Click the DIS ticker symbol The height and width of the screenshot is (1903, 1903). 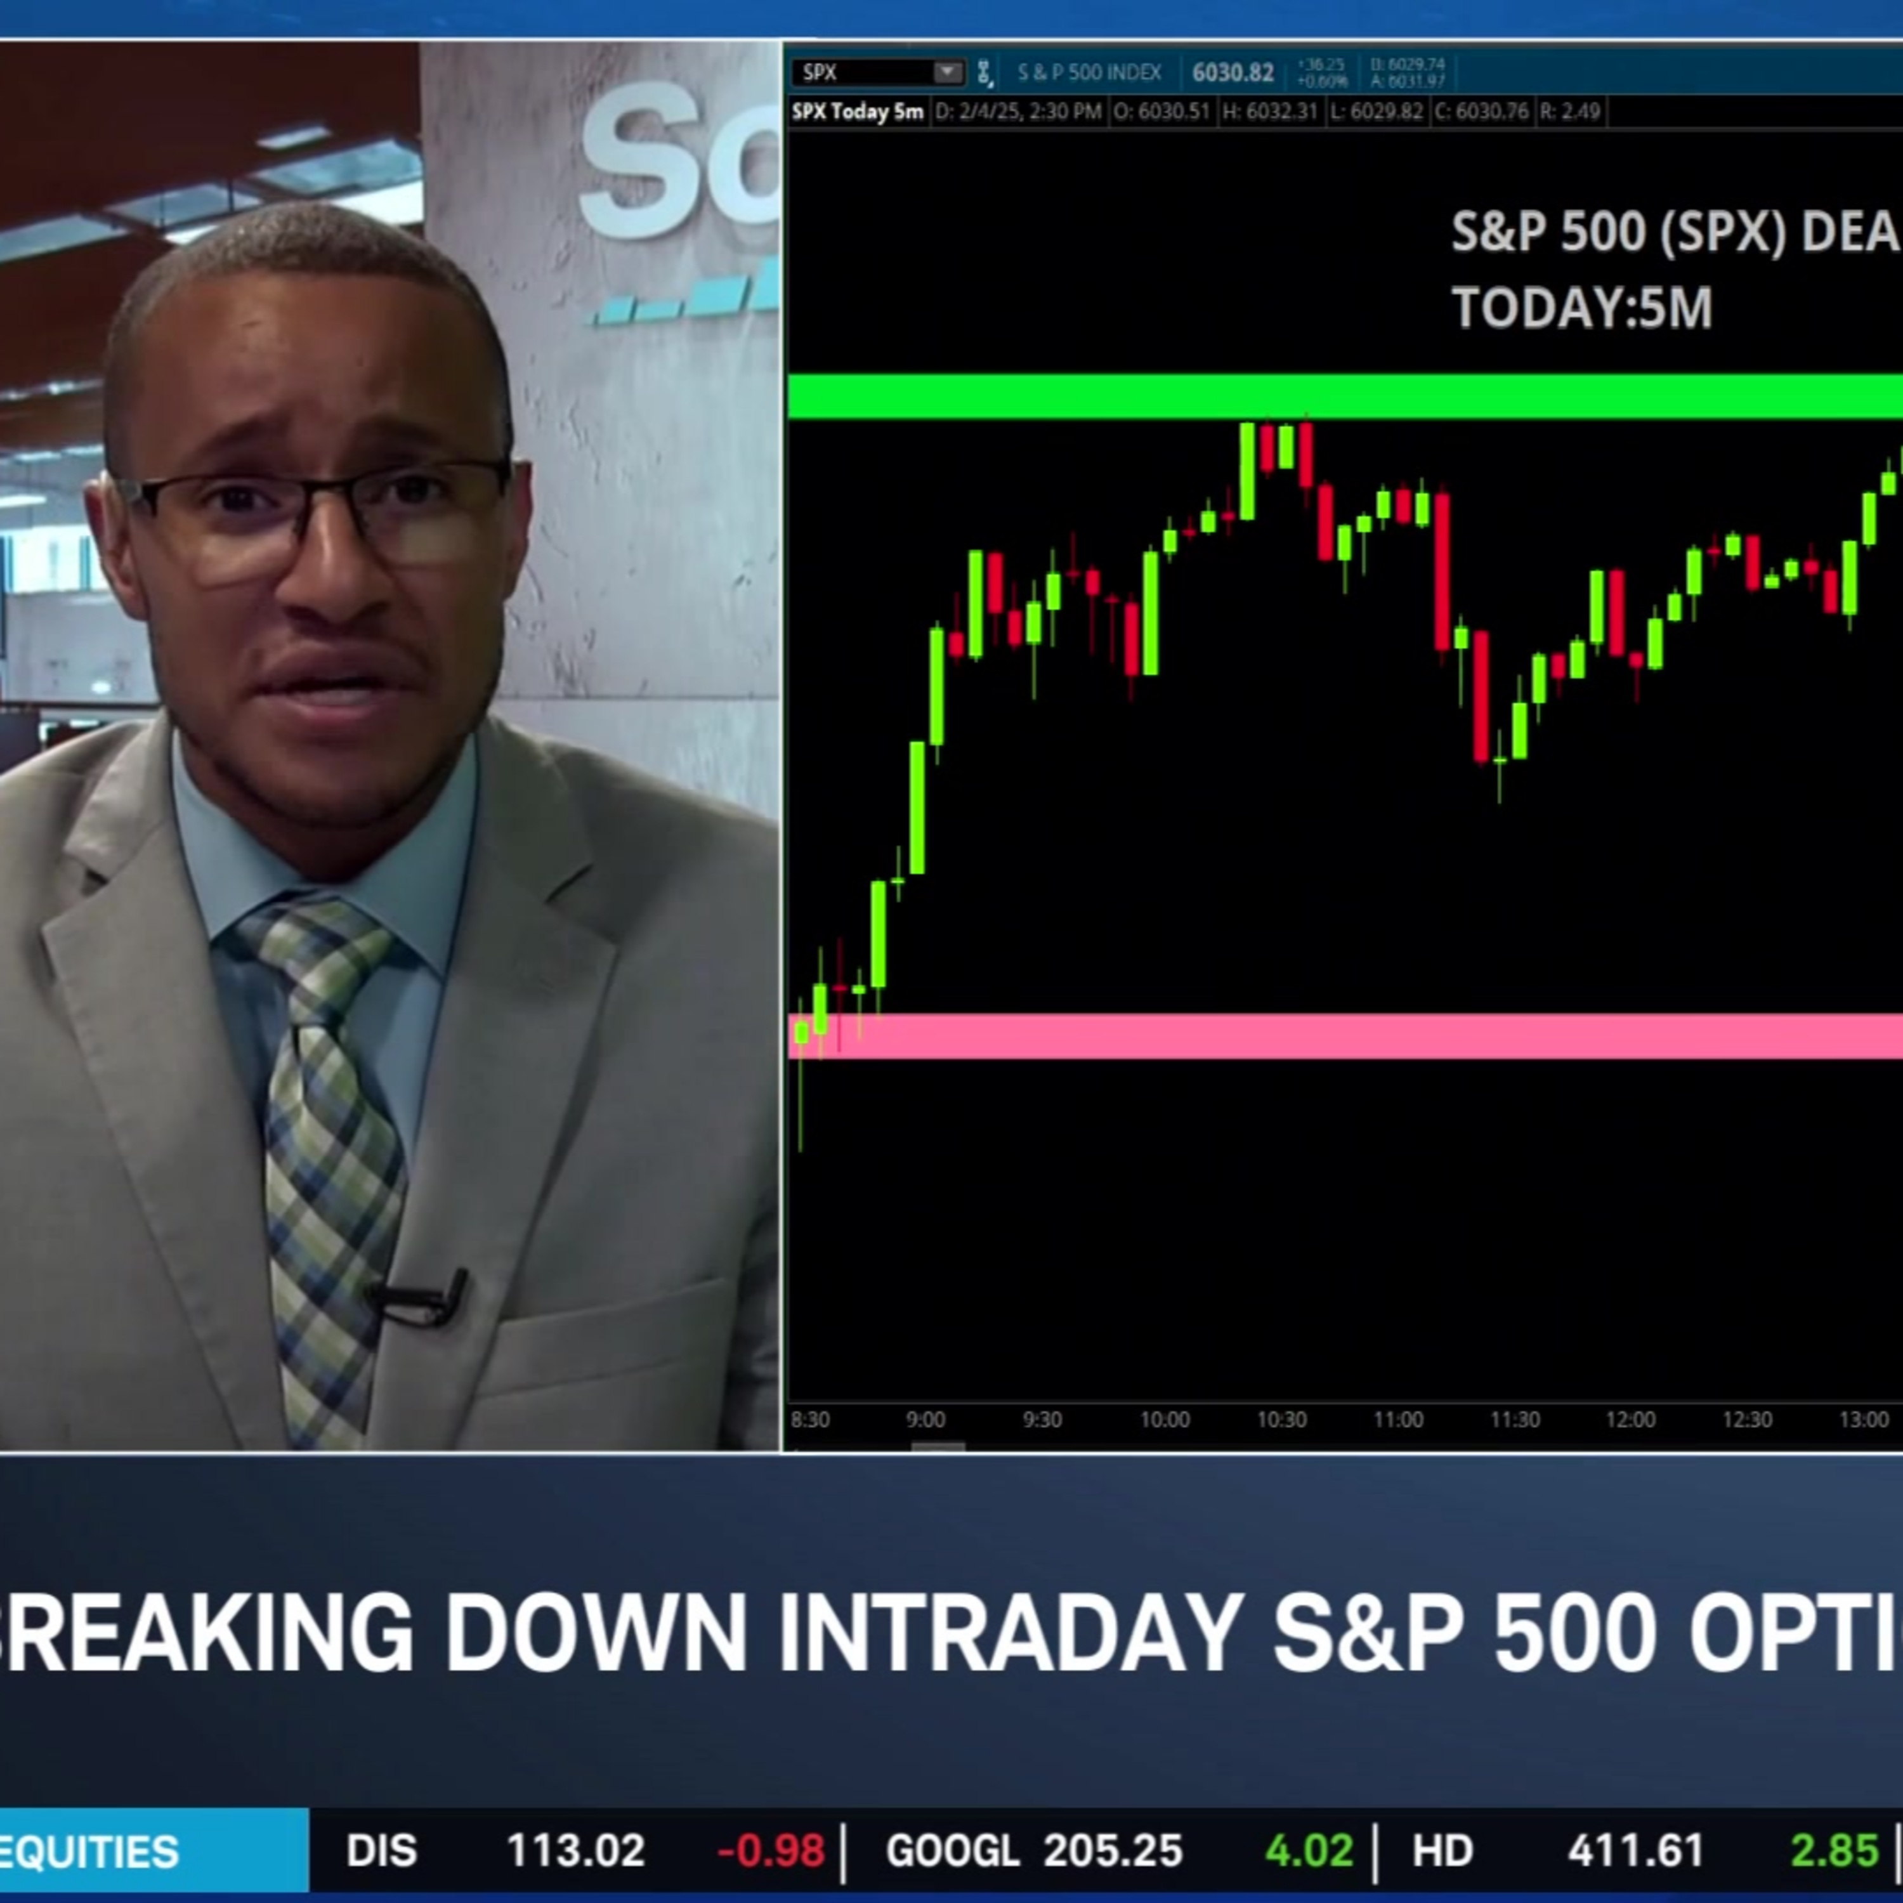[381, 1851]
